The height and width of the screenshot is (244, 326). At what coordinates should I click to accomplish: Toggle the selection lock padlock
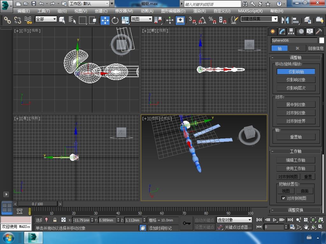pos(55,220)
